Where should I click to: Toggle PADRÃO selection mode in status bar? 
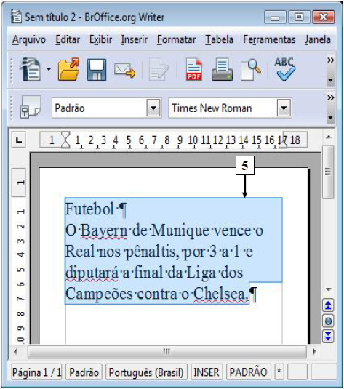click(x=249, y=372)
